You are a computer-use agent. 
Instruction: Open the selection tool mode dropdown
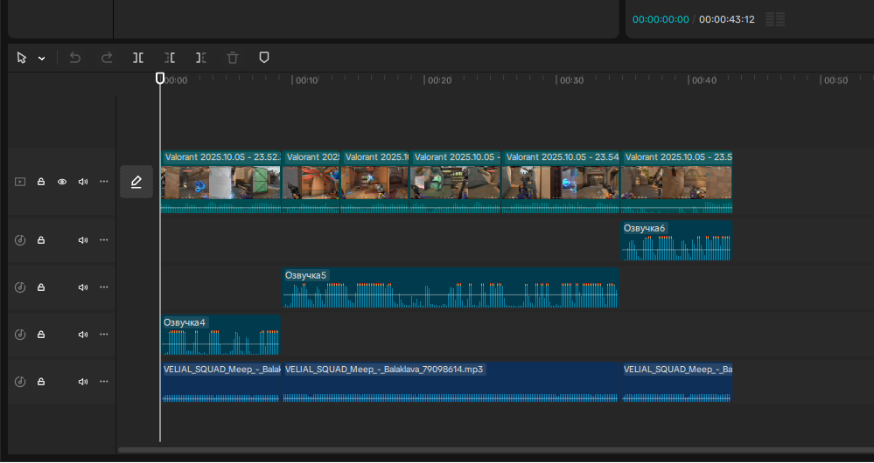pos(42,59)
